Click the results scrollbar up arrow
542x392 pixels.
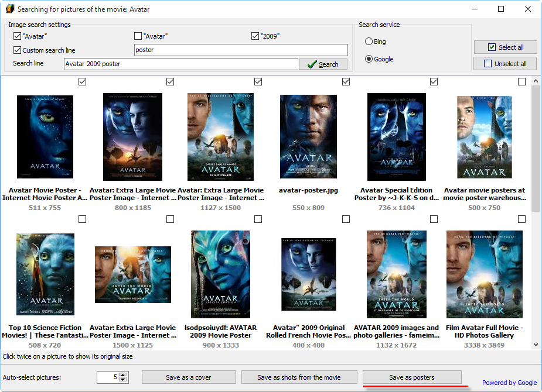(x=536, y=81)
